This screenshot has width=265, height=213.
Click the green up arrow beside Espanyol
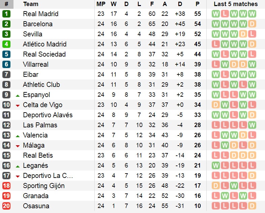tap(18, 95)
